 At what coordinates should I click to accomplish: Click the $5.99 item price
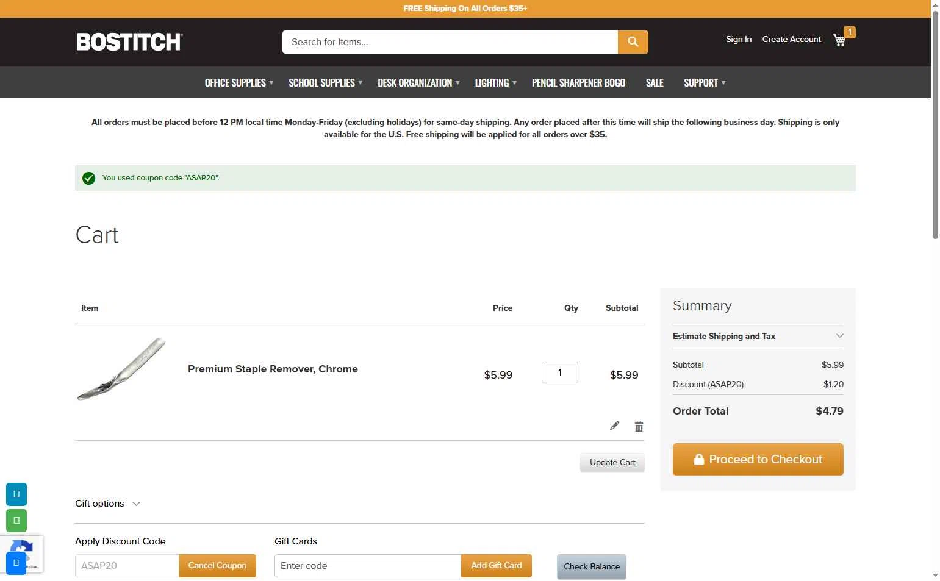click(498, 375)
